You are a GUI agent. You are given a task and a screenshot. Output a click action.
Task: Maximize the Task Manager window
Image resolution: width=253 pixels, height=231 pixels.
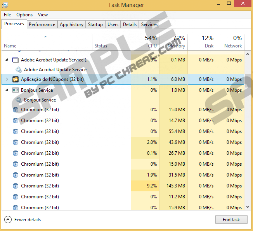click(x=229, y=3)
